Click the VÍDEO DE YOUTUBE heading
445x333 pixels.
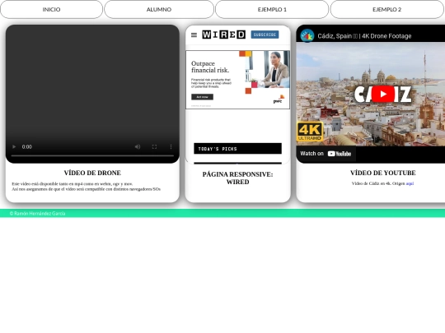(x=383, y=173)
